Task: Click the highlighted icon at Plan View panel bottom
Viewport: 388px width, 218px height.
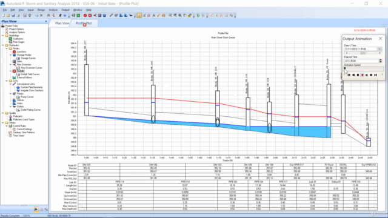Action: coord(36,210)
